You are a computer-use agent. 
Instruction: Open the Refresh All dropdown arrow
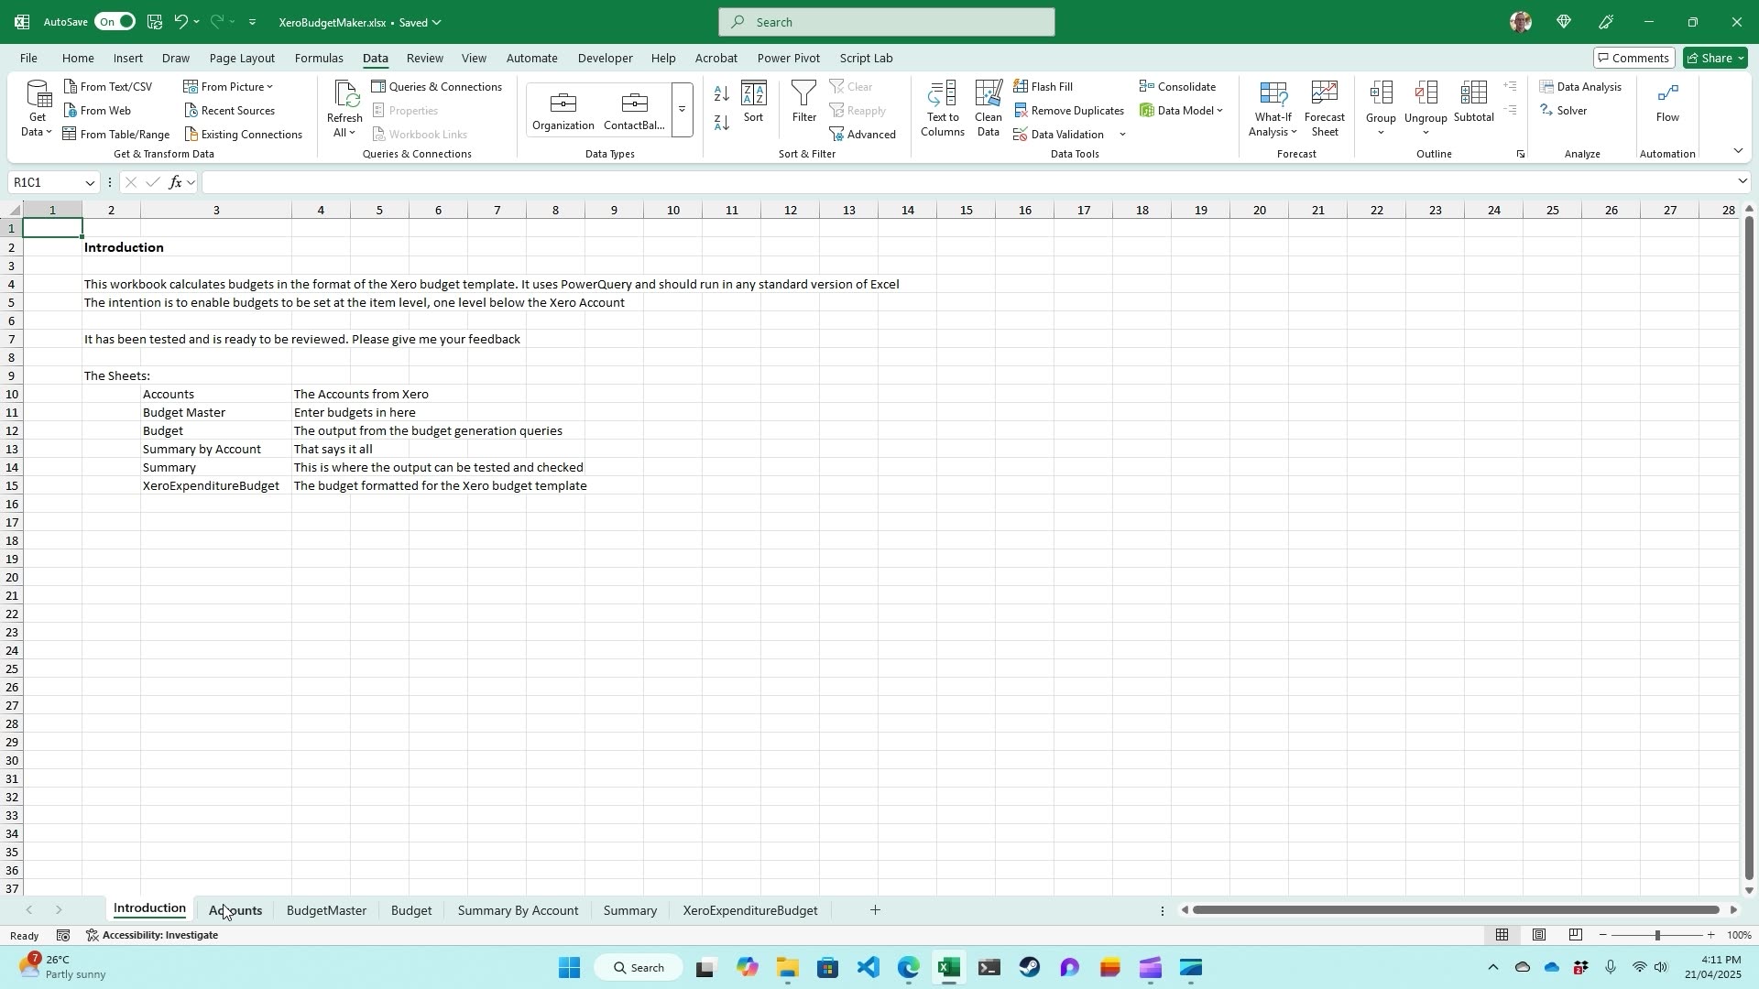pos(352,134)
